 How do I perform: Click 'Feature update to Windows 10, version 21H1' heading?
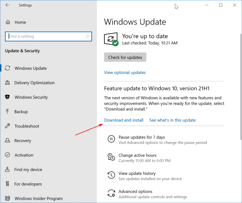(x=157, y=88)
